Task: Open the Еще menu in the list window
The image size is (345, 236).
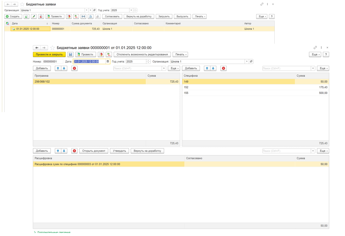Action: point(262,16)
